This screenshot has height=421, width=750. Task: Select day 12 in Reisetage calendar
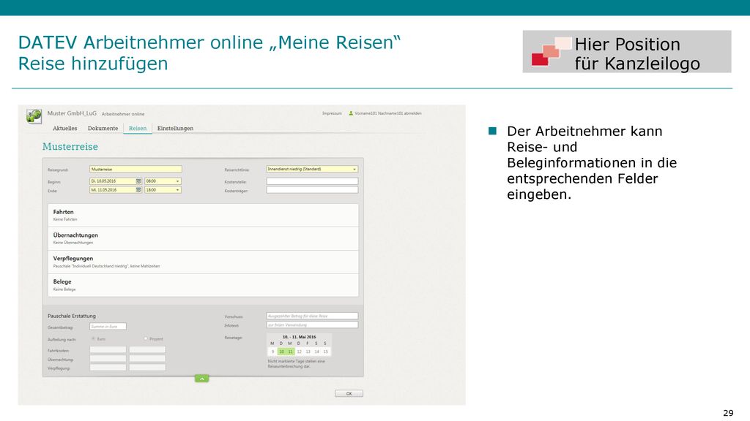pos(299,352)
